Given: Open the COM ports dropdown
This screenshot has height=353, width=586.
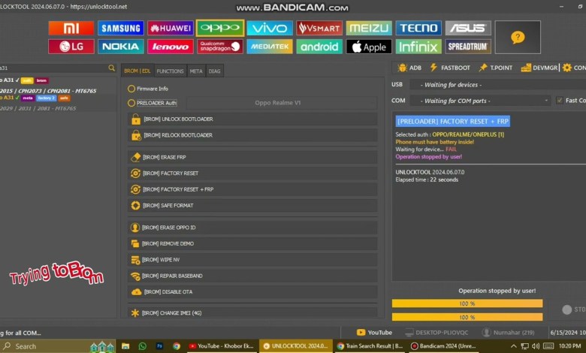Looking at the screenshot, I should pyautogui.click(x=485, y=101).
